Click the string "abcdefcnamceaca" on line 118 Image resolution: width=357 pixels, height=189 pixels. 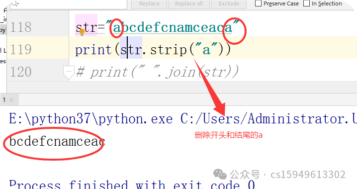173,27
